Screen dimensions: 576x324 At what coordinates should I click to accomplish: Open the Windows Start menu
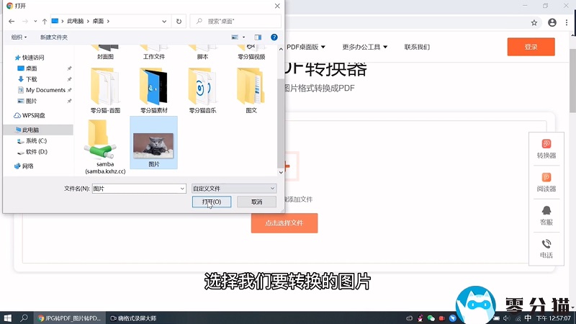(x=9, y=318)
